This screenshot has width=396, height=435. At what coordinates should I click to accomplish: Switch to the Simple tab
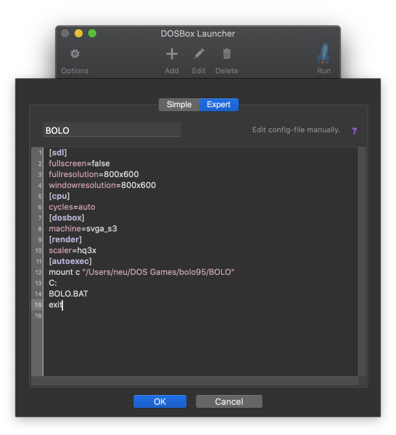[x=179, y=105]
